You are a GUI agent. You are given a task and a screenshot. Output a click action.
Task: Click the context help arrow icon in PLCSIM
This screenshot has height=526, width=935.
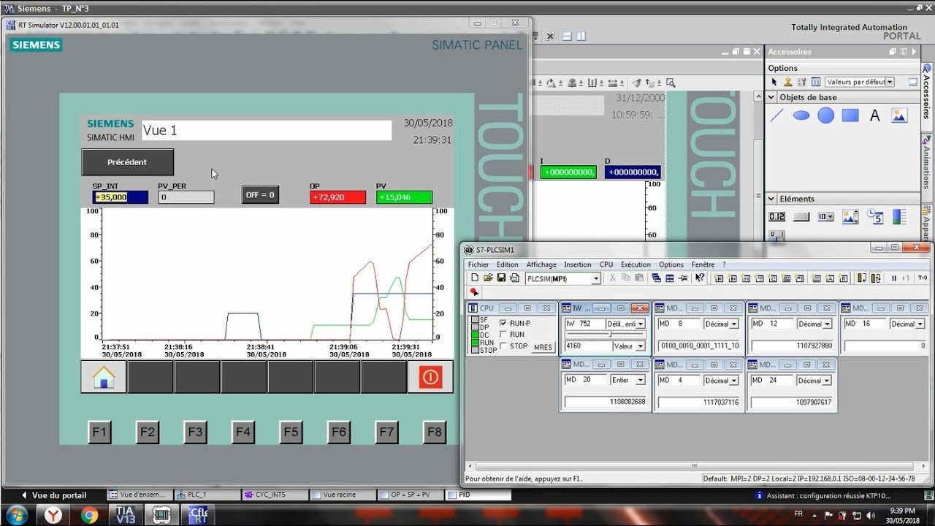700,278
